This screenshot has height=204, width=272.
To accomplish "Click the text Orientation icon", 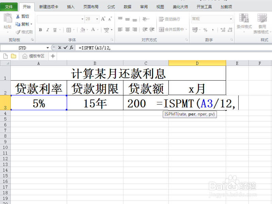I will click(x=145, y=19).
